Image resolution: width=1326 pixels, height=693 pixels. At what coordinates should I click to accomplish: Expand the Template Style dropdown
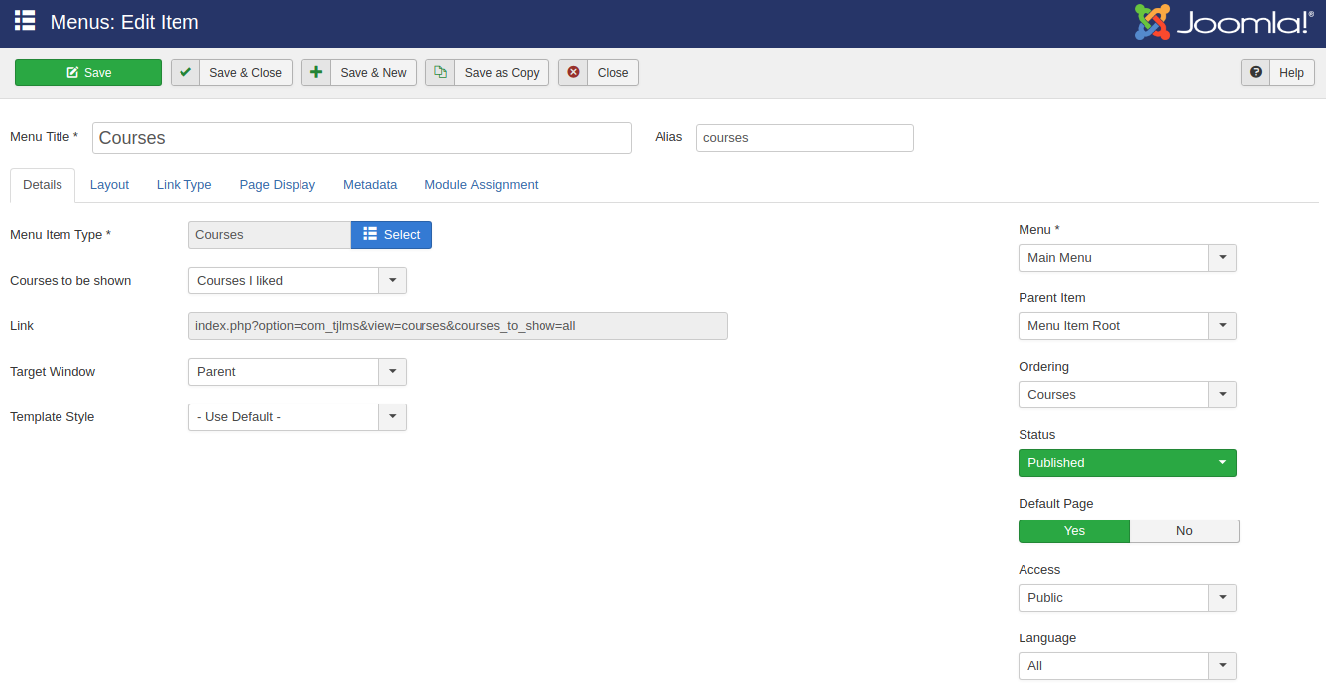(297, 417)
